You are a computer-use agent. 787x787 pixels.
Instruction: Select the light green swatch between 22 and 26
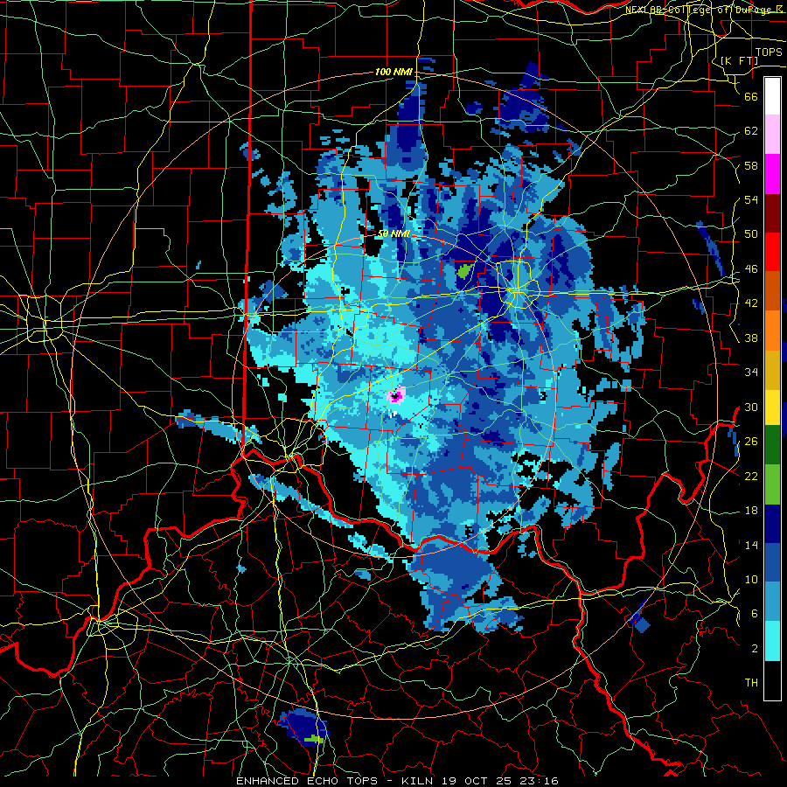pos(772,485)
